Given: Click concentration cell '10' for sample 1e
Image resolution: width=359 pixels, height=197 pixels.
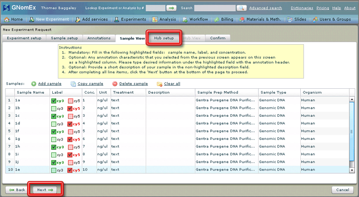Looking at the screenshot, I should pos(89,169).
